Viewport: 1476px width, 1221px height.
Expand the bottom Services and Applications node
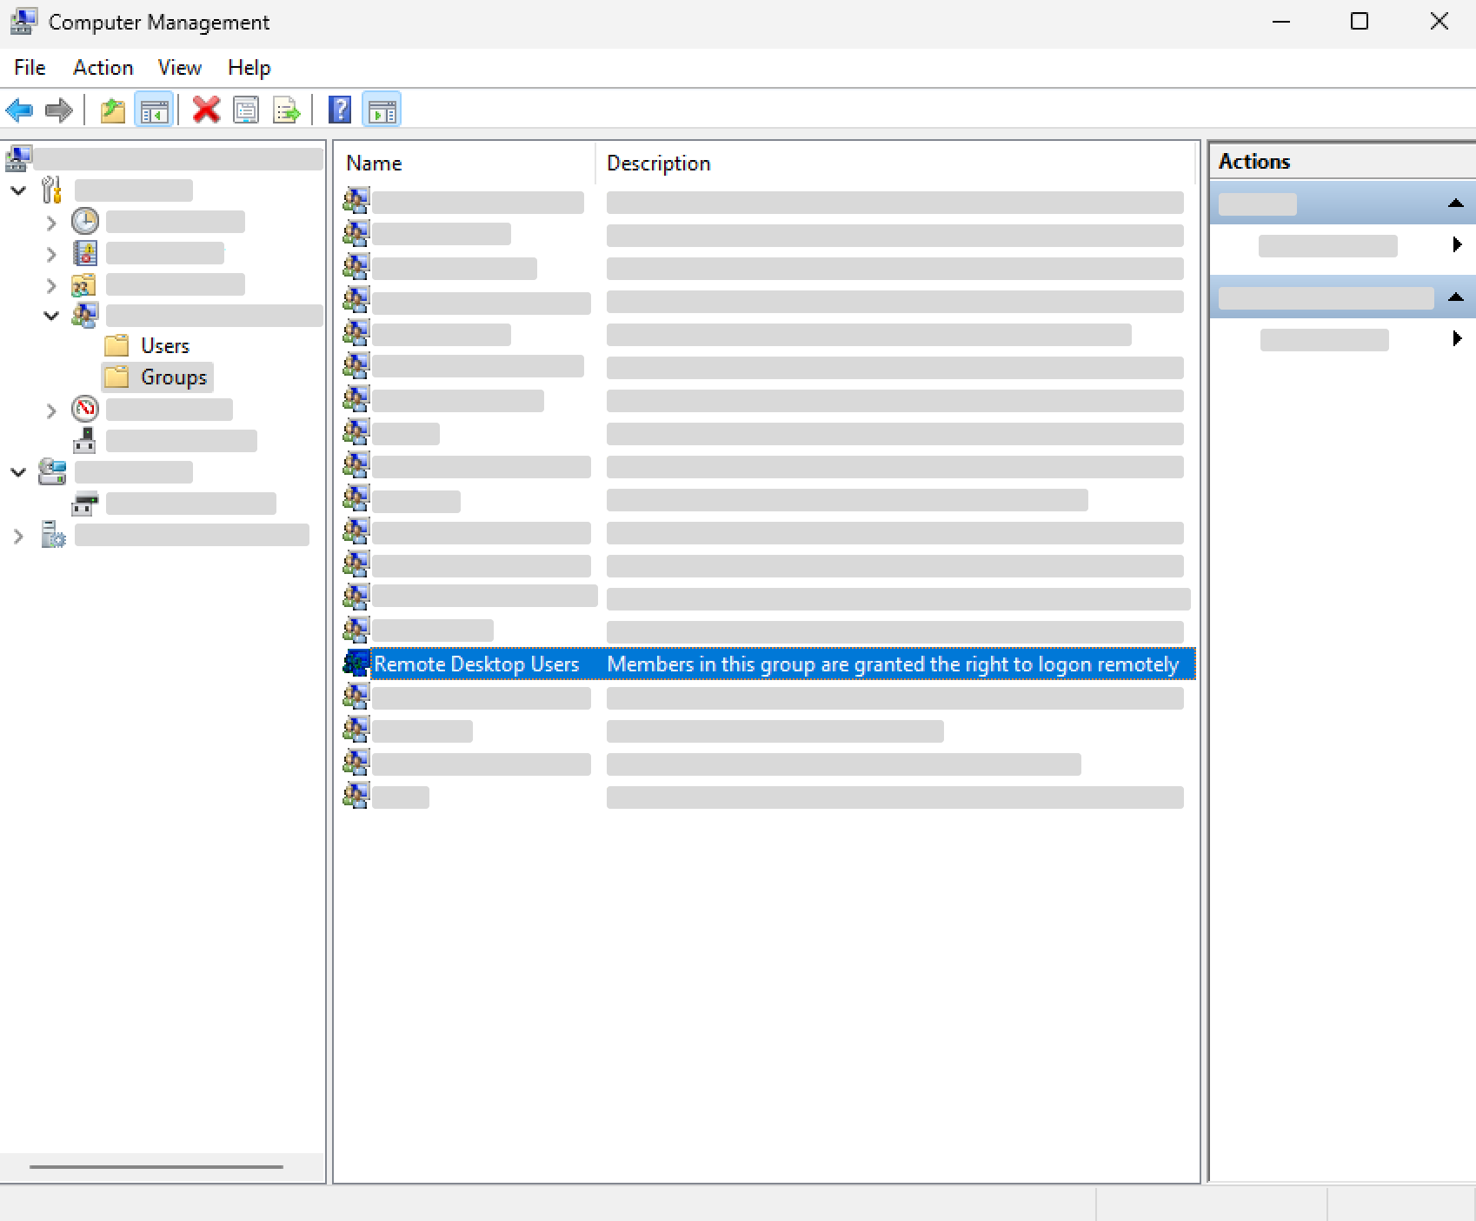(18, 537)
